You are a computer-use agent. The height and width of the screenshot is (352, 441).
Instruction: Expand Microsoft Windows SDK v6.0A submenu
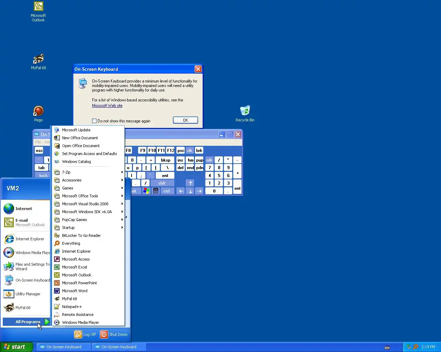(x=88, y=212)
